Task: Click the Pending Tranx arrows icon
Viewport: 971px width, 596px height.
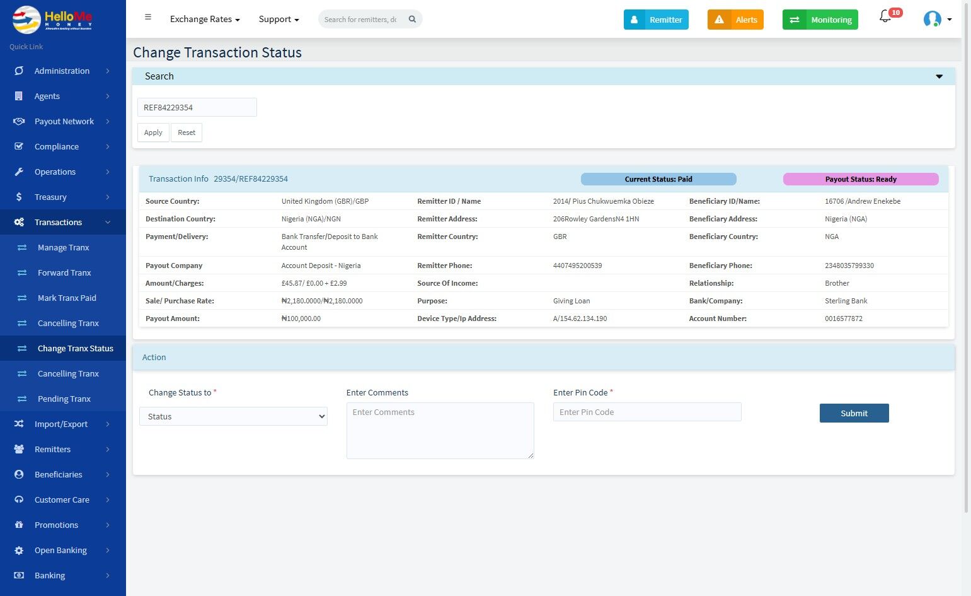Action: pyautogui.click(x=22, y=399)
